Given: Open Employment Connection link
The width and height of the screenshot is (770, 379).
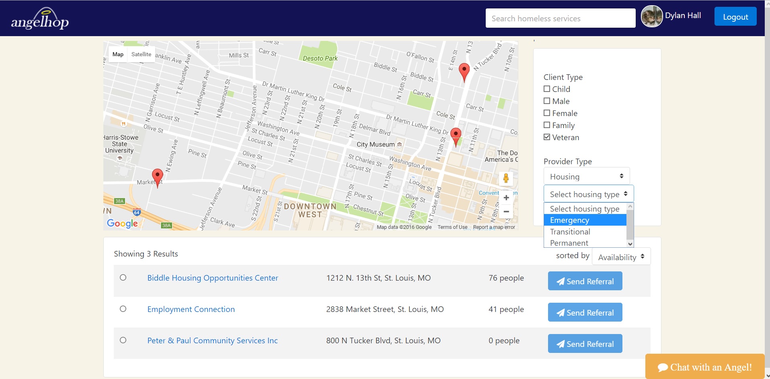Looking at the screenshot, I should coord(191,309).
